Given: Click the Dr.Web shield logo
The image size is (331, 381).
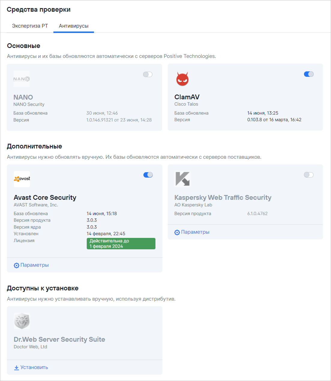Looking at the screenshot, I should (x=22, y=321).
